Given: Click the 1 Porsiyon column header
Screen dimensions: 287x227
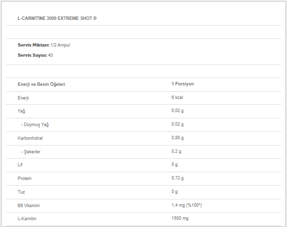Looking at the screenshot, I should [182, 84].
